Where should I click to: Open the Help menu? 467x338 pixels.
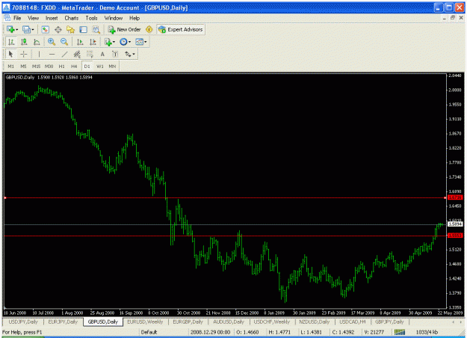click(134, 18)
